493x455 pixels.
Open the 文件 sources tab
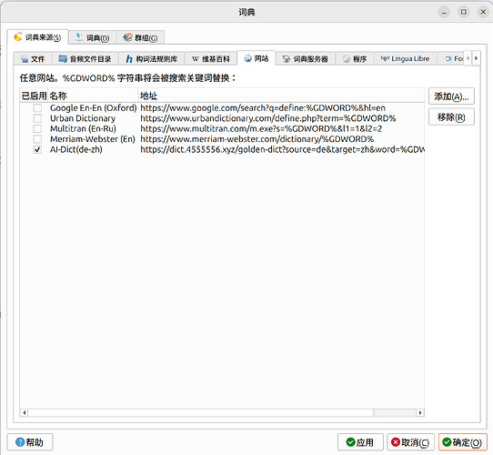[33, 59]
